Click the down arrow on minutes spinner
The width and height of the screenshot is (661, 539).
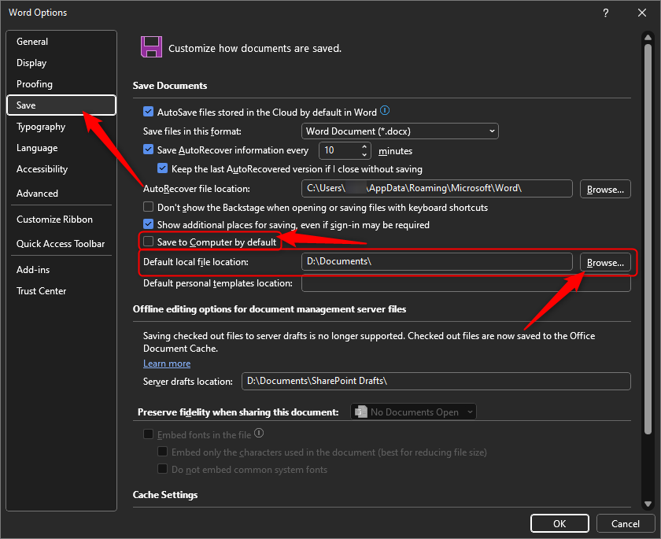(364, 154)
